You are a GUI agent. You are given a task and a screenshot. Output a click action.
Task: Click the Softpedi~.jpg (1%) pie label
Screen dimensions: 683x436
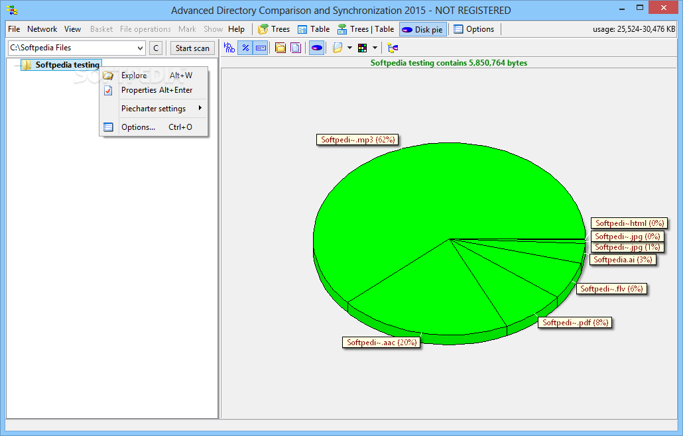(627, 247)
